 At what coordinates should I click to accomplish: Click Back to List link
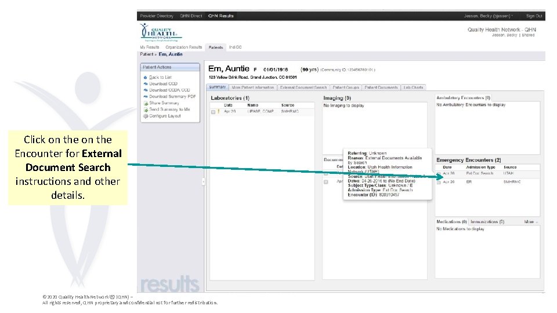tap(160, 77)
